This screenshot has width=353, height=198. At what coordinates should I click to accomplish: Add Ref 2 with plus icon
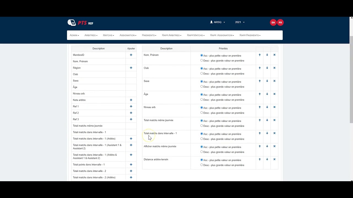tap(131, 113)
